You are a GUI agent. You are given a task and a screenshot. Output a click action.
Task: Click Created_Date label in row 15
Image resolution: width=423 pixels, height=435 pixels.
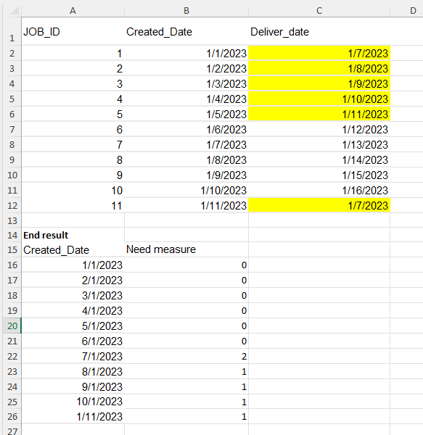click(73, 249)
